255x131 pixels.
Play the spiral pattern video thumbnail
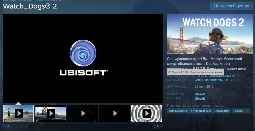point(147,113)
